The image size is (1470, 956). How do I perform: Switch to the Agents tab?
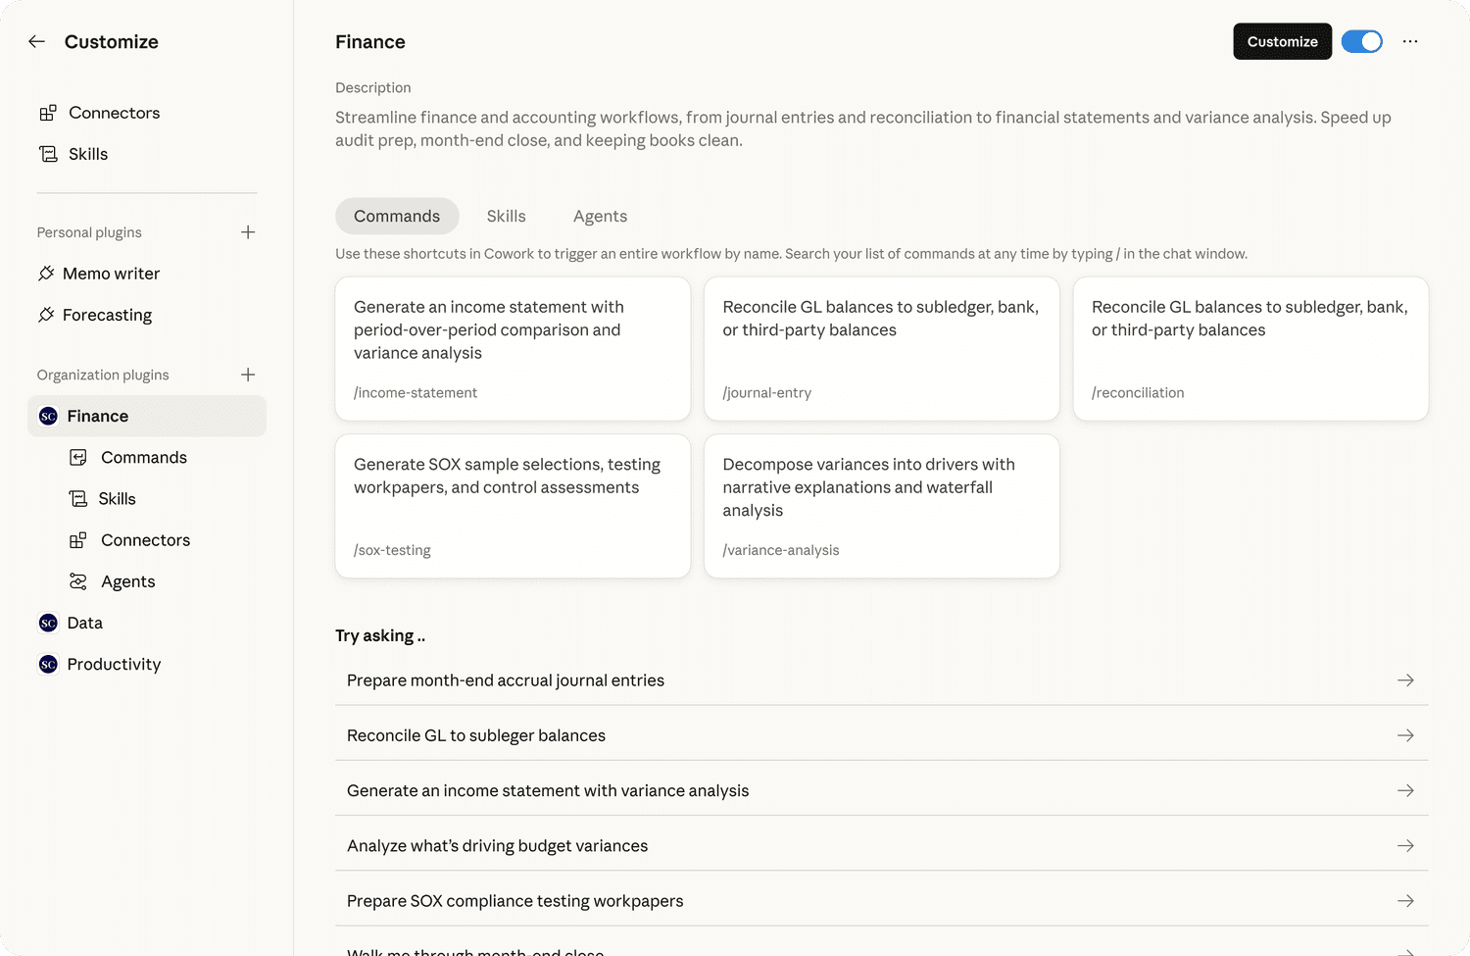tap(600, 217)
